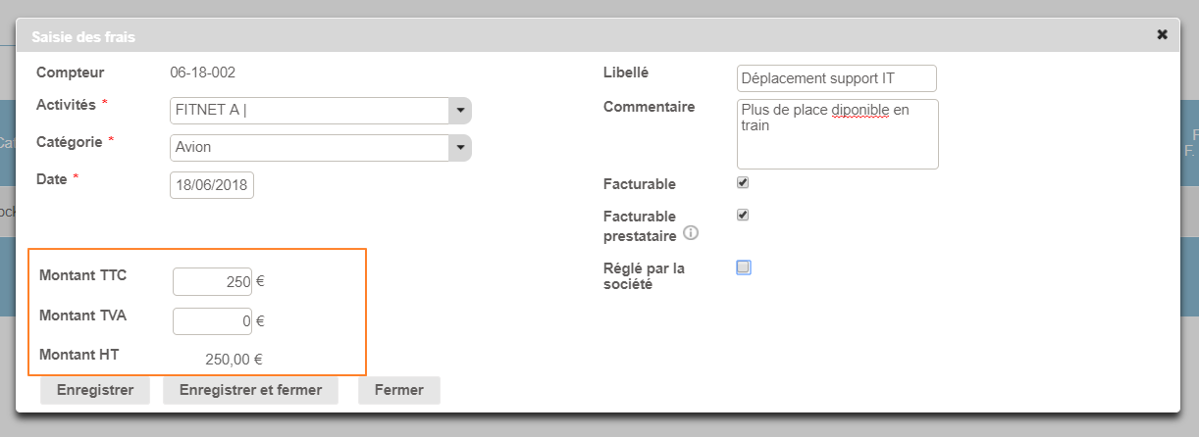Click the Date field showing 18/06/2018
The image size is (1199, 437).
point(212,185)
